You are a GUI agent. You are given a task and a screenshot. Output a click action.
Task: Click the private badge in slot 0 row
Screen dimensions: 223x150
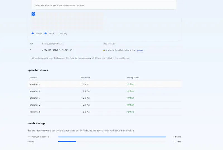pyautogui.click(x=140, y=51)
